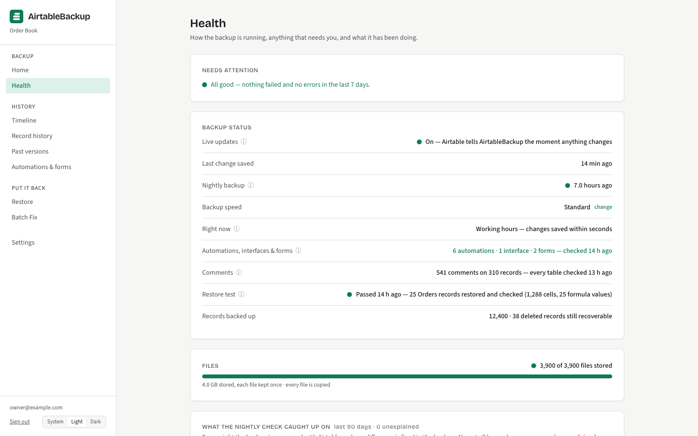Open Automations & forms in sidebar
The height and width of the screenshot is (436, 698).
pos(58,167)
